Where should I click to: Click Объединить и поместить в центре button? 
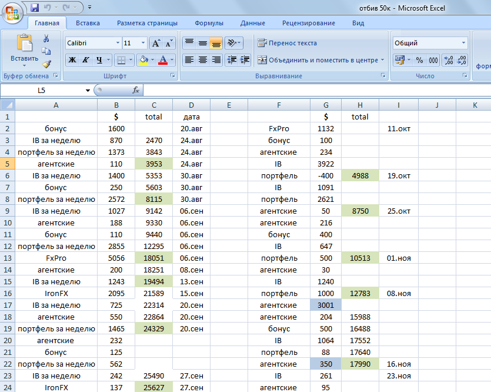click(x=318, y=60)
